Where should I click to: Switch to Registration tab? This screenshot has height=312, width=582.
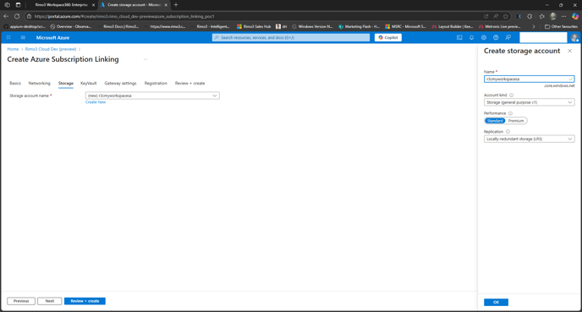click(156, 83)
